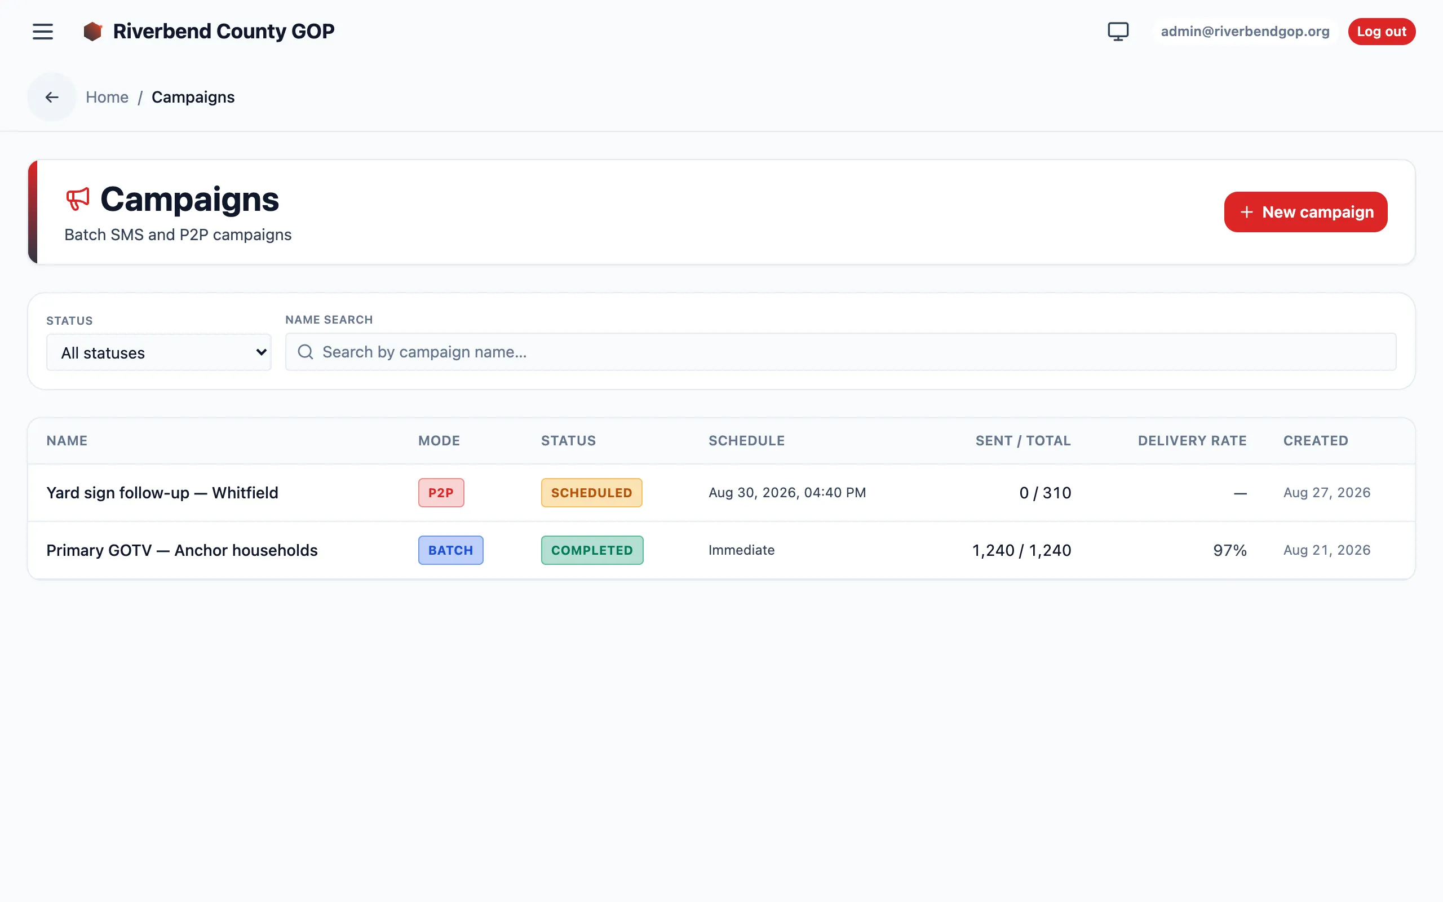Click the Aug 30, 2026, 04:40 PM schedule
The width and height of the screenshot is (1443, 902).
[x=787, y=493]
